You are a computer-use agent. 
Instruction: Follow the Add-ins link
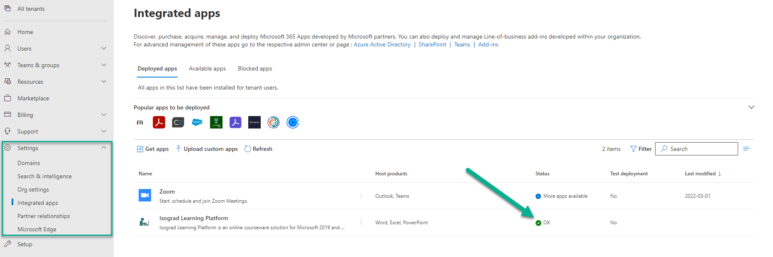(x=488, y=44)
